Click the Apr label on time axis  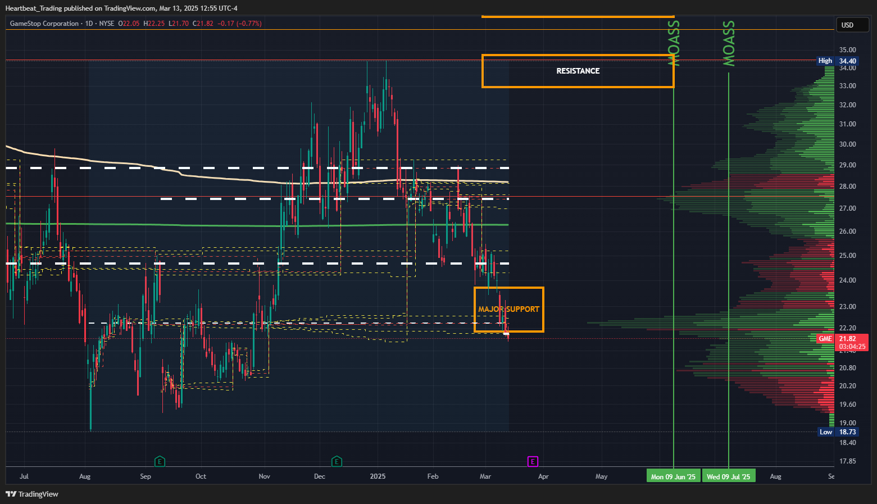point(543,476)
